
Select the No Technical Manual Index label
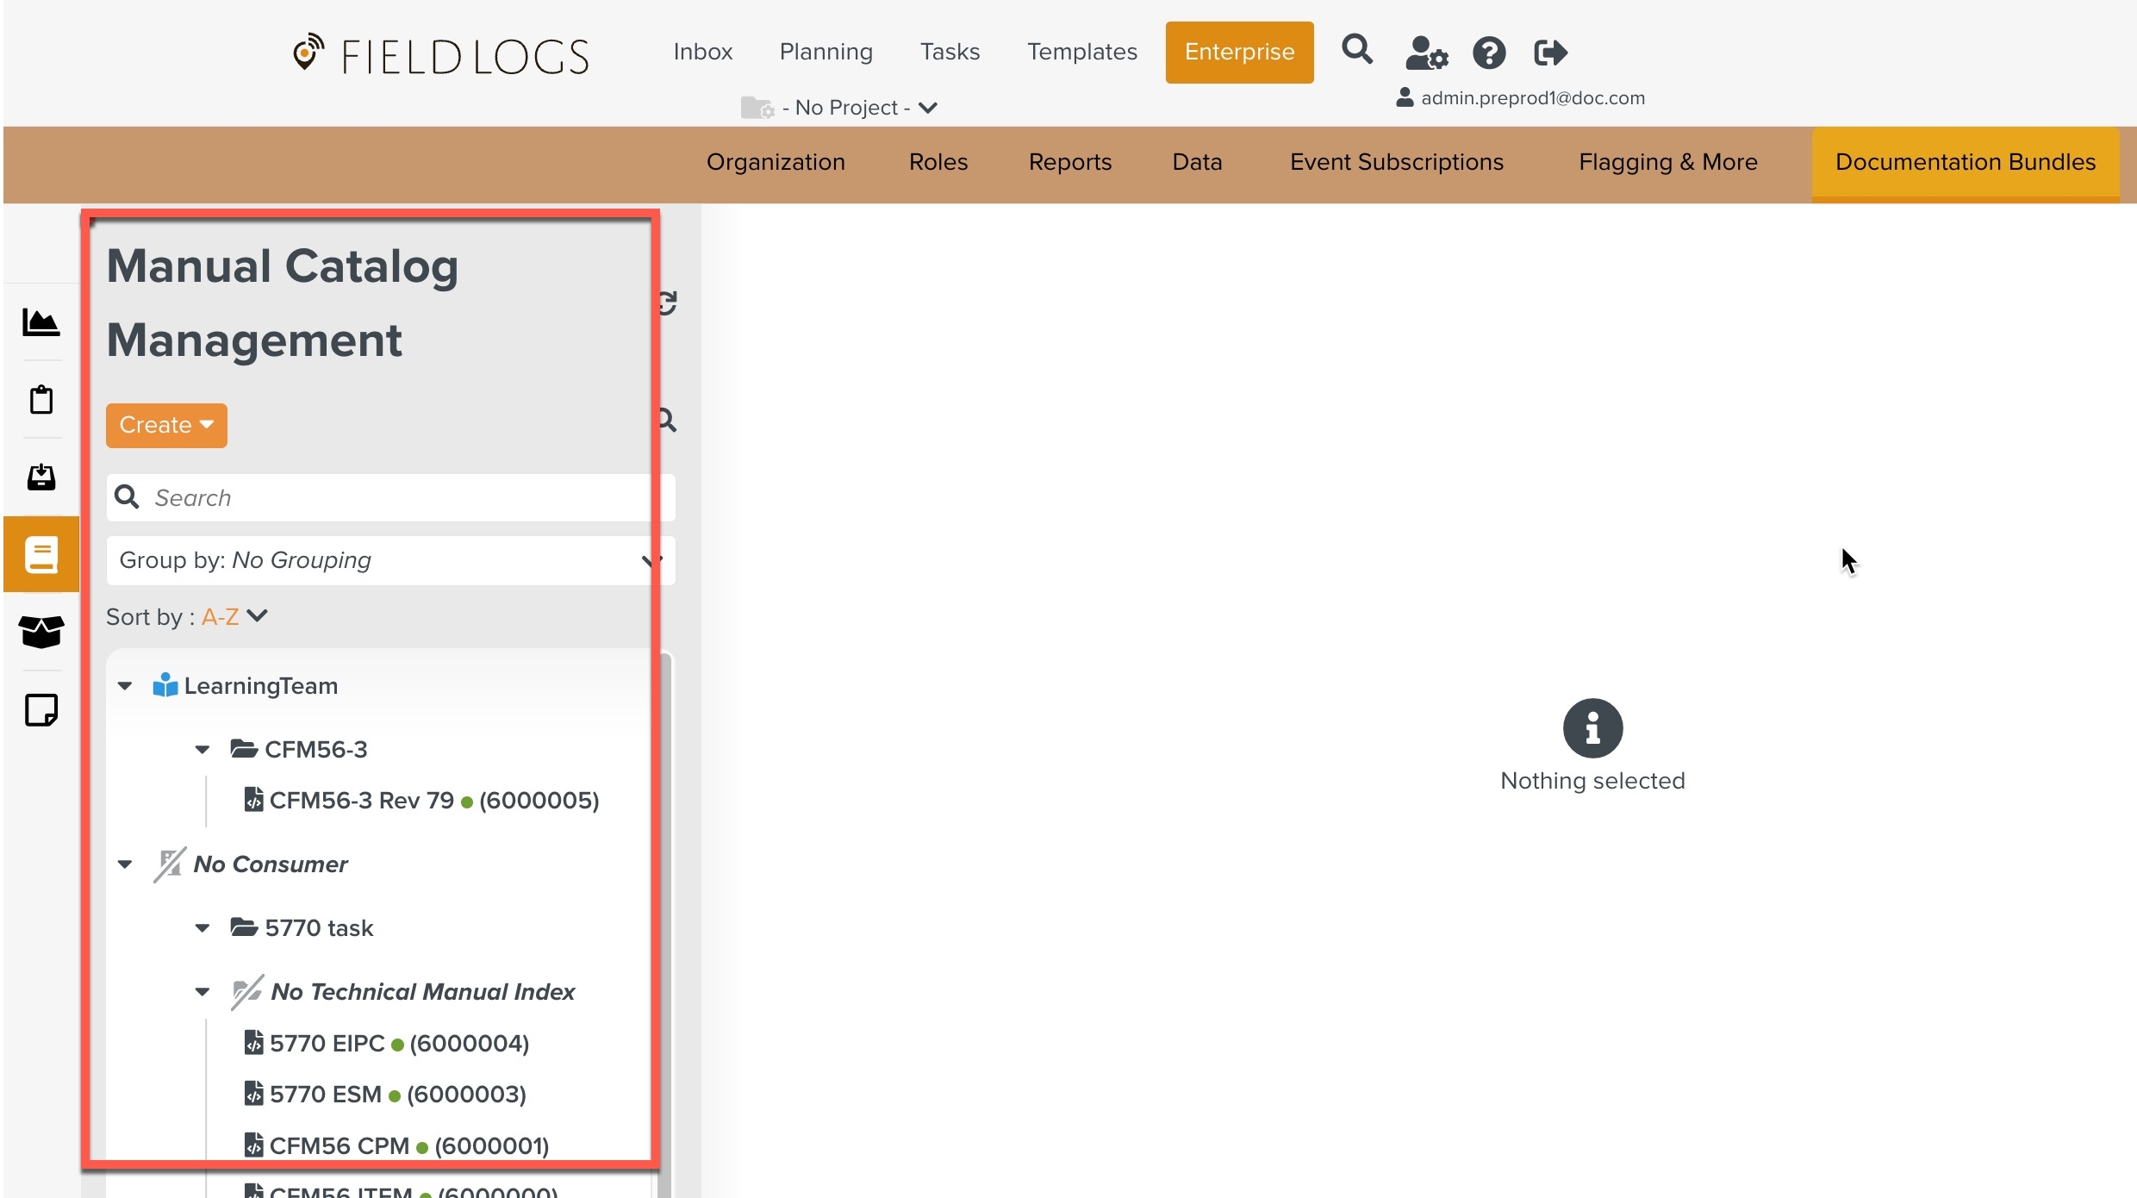coord(422,992)
